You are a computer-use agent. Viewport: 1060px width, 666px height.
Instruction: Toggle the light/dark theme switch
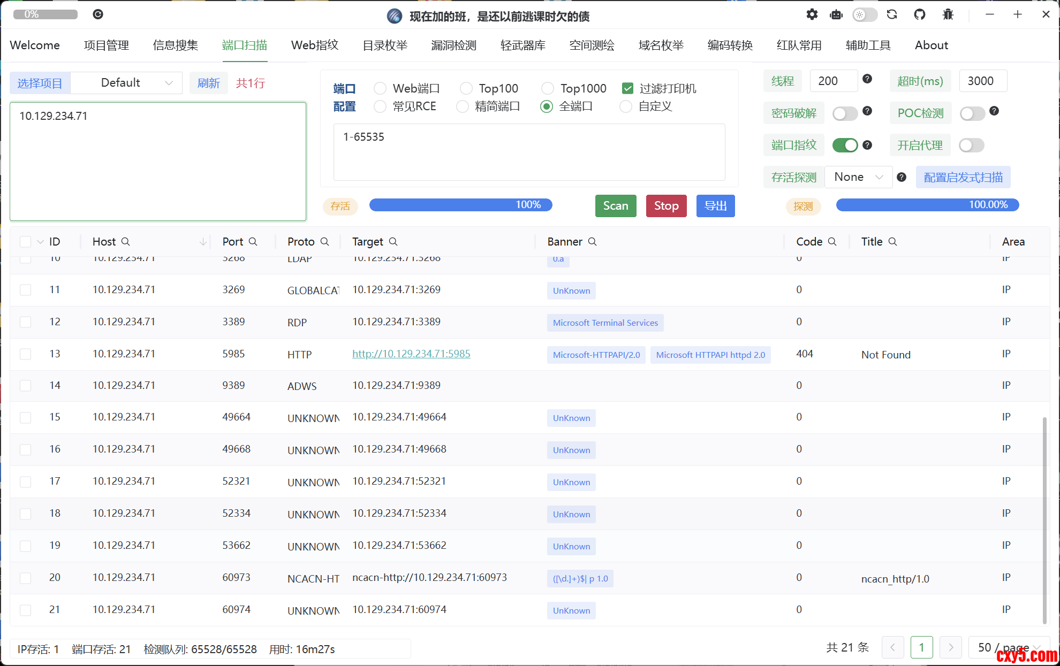tap(865, 14)
